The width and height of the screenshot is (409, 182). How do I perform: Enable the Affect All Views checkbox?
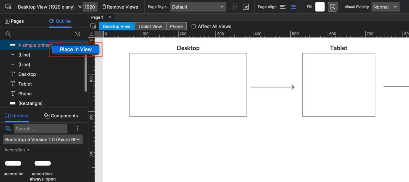click(194, 26)
